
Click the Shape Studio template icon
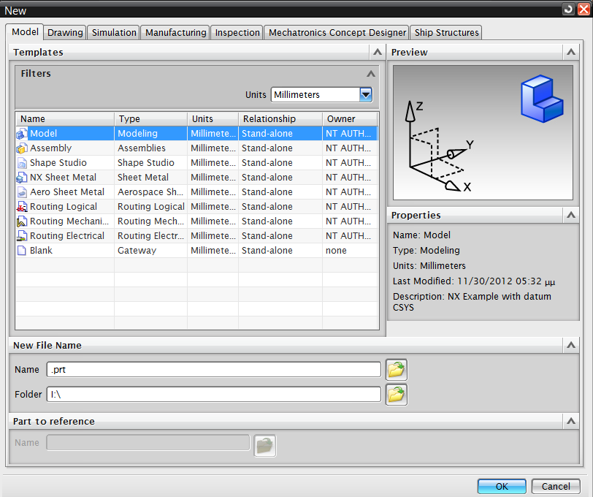[22, 163]
